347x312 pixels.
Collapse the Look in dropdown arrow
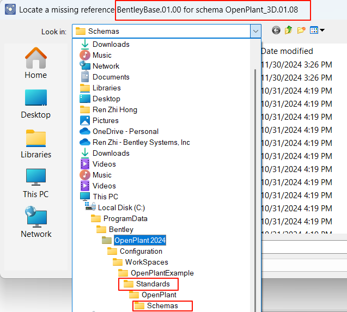click(x=255, y=31)
